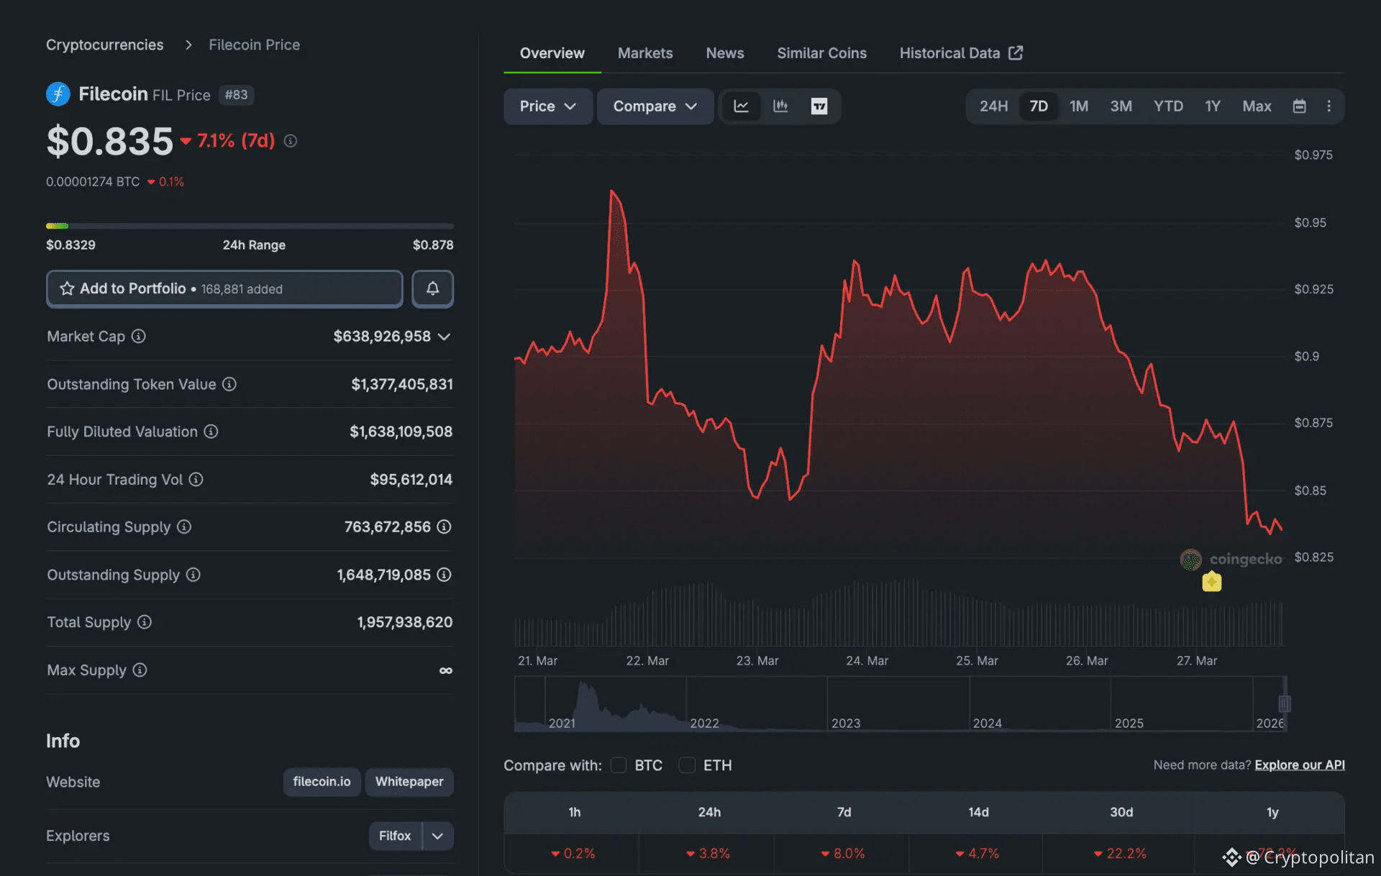The image size is (1381, 876).
Task: Open the Price dropdown
Action: [x=548, y=106]
